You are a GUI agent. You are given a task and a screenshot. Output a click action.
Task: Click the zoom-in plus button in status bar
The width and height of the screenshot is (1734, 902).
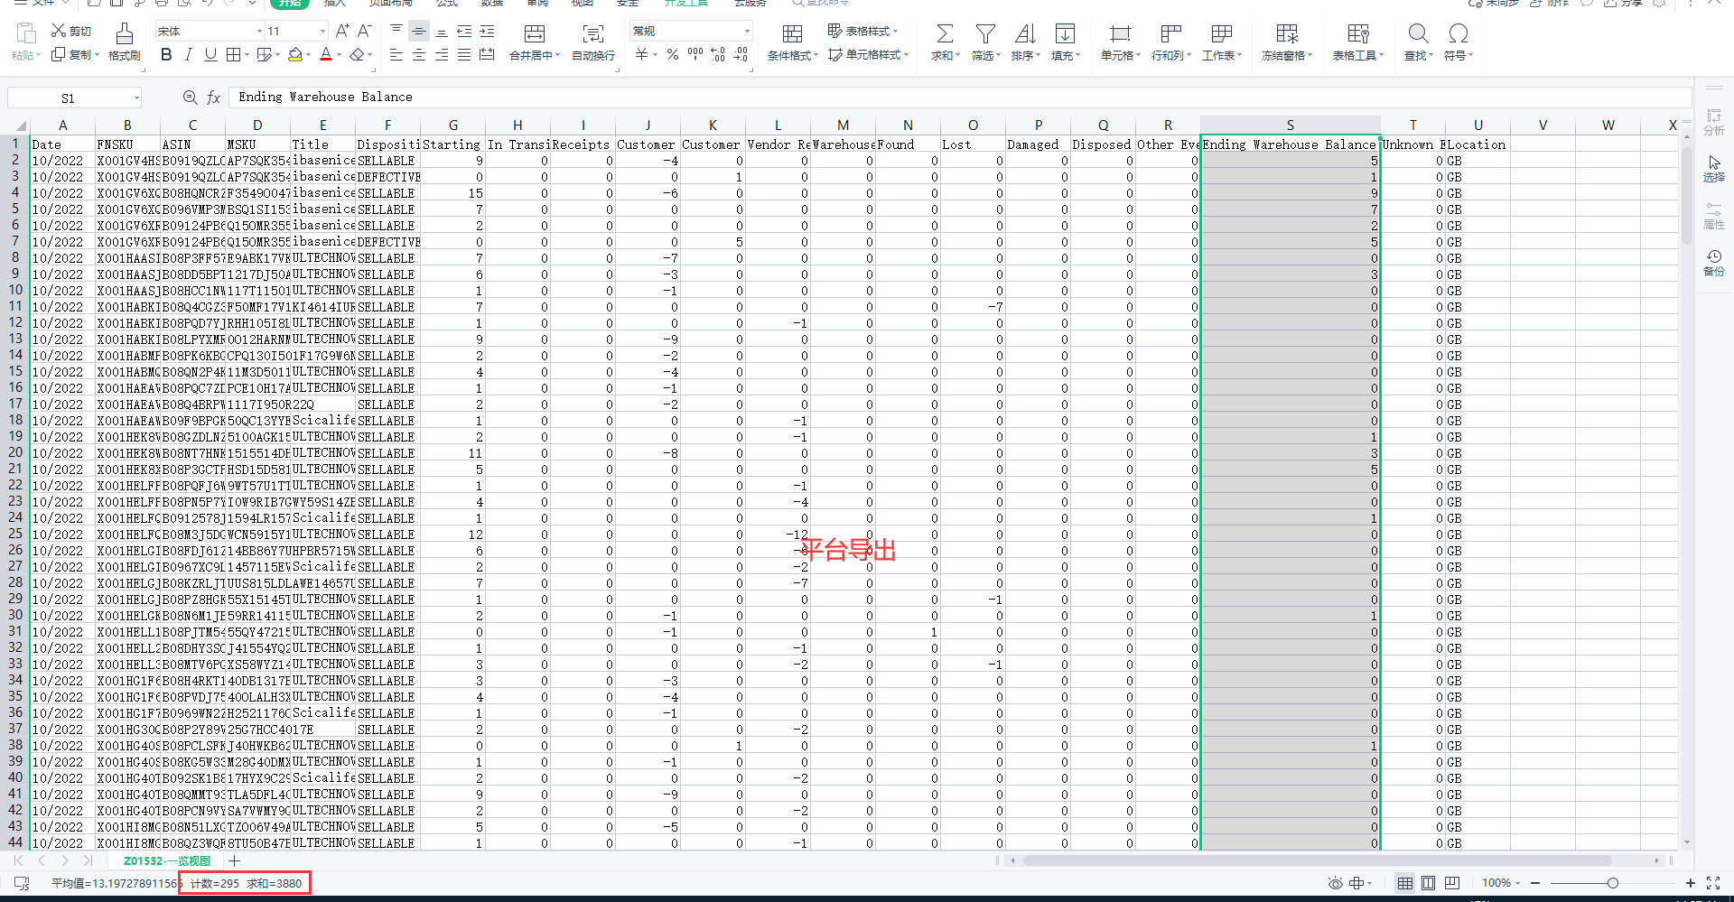(1690, 883)
